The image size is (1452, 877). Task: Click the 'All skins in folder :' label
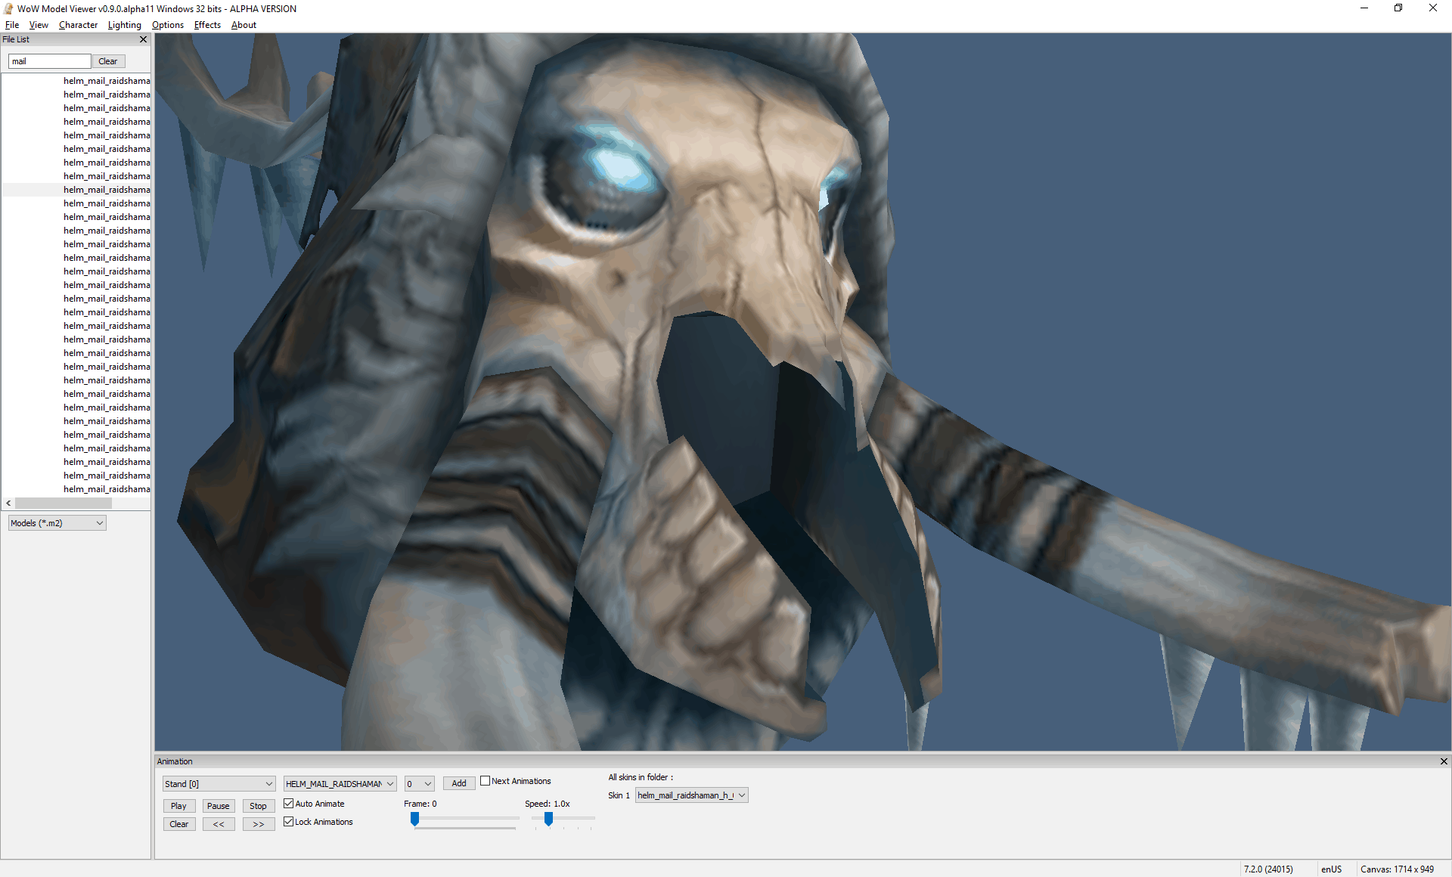641,777
